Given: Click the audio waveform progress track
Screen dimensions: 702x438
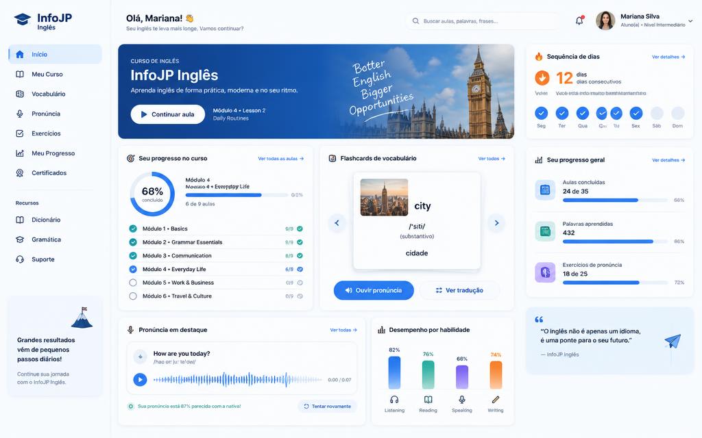Looking at the screenshot, I should tap(238, 380).
